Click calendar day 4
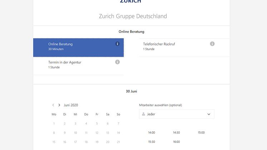The image size is (267, 150). point(86,124)
